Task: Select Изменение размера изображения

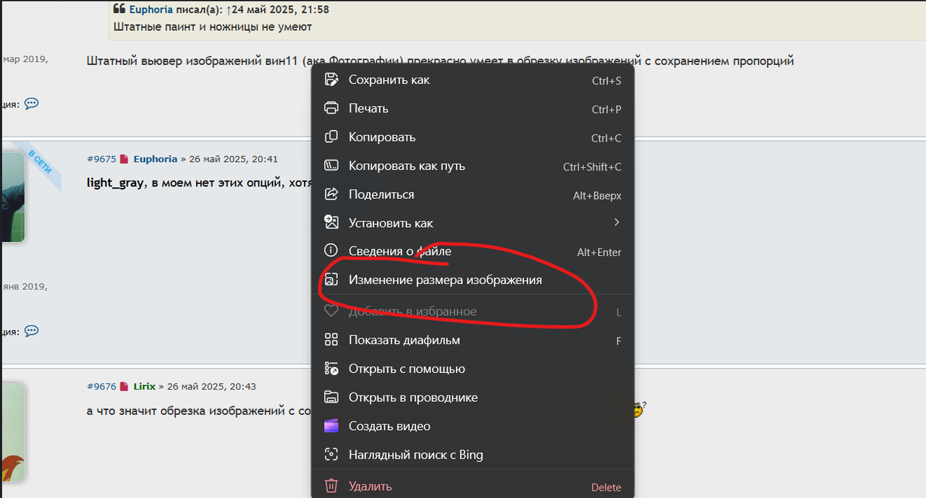Action: 473,280
